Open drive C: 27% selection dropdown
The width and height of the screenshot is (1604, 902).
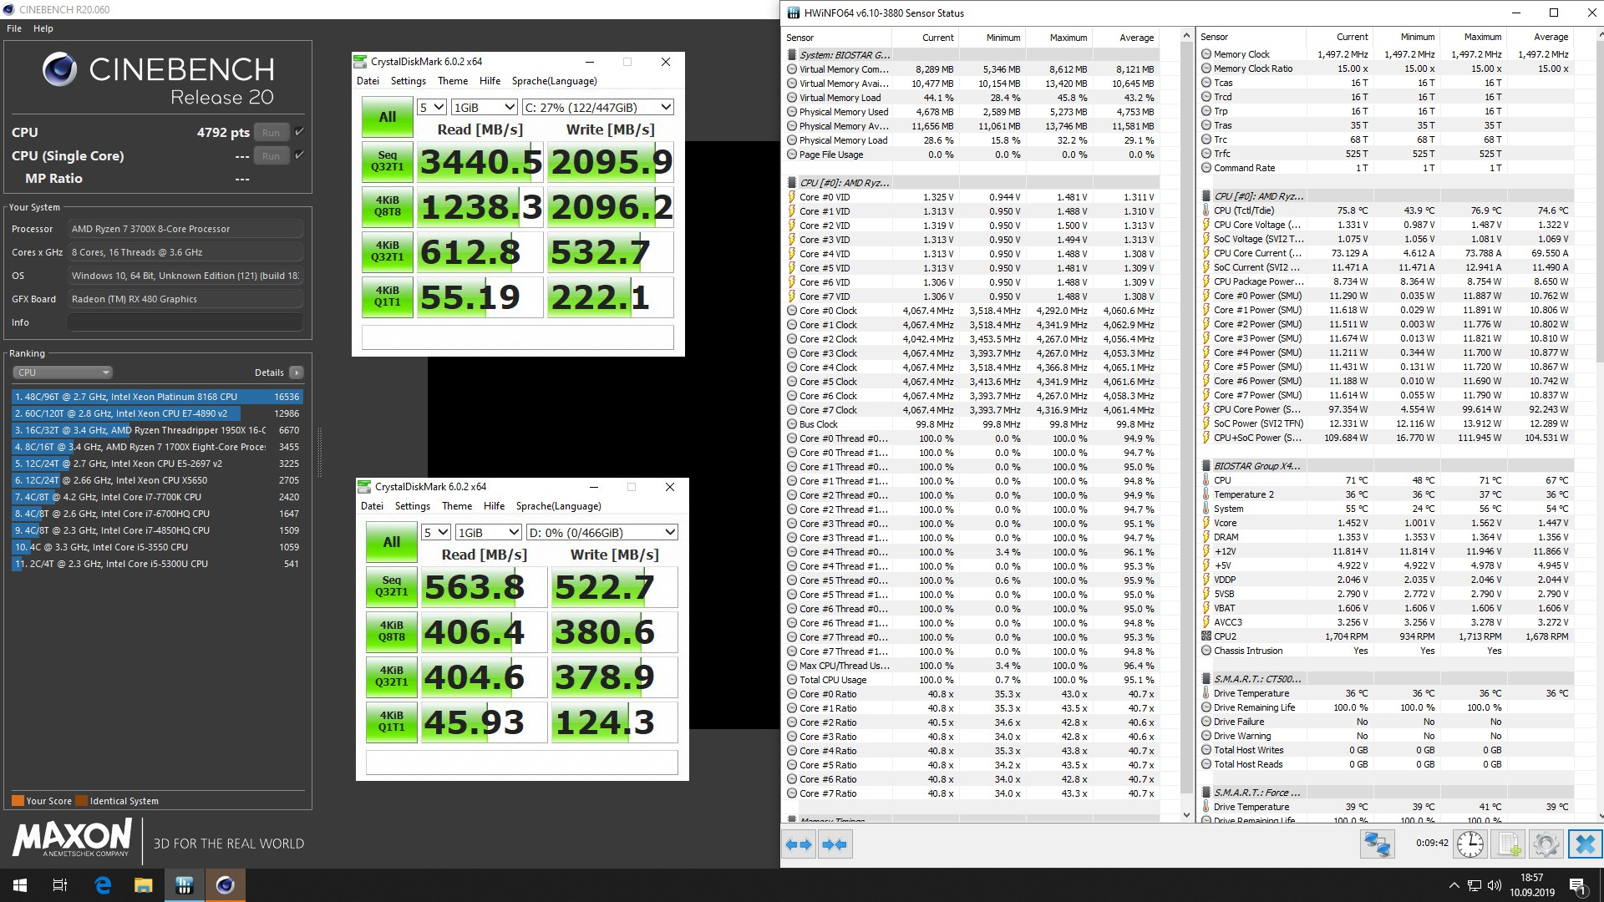(598, 107)
